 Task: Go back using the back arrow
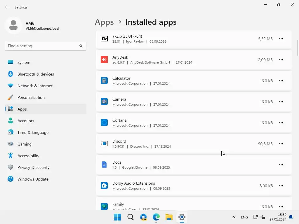click(x=7, y=7)
